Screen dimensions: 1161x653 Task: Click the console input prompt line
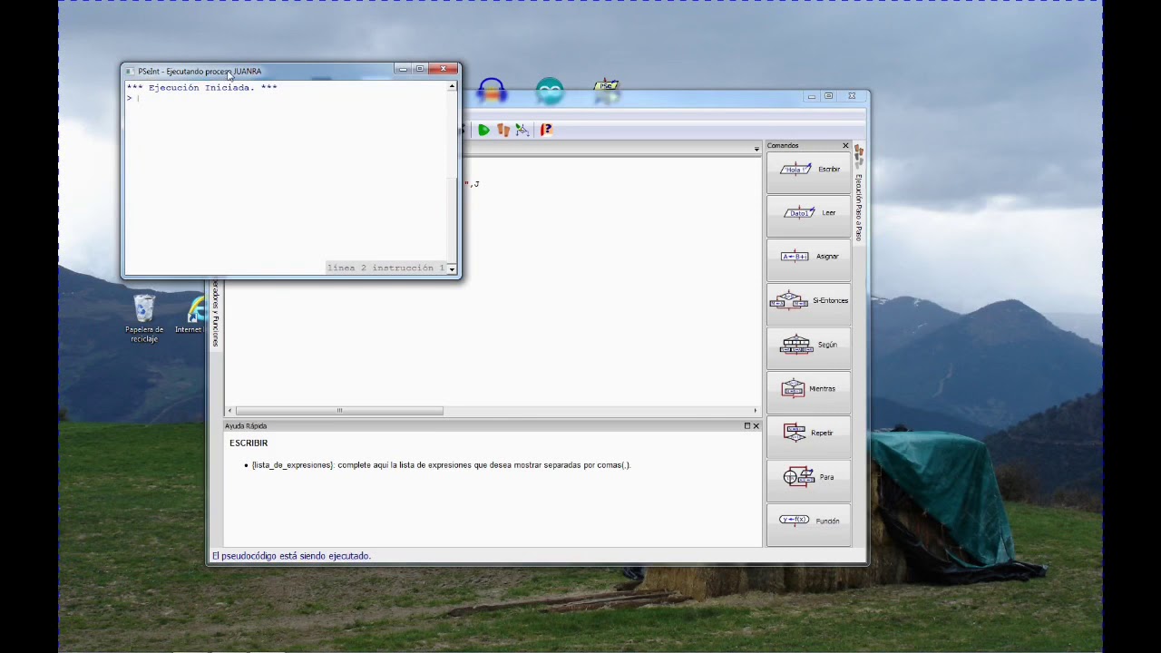point(286,98)
